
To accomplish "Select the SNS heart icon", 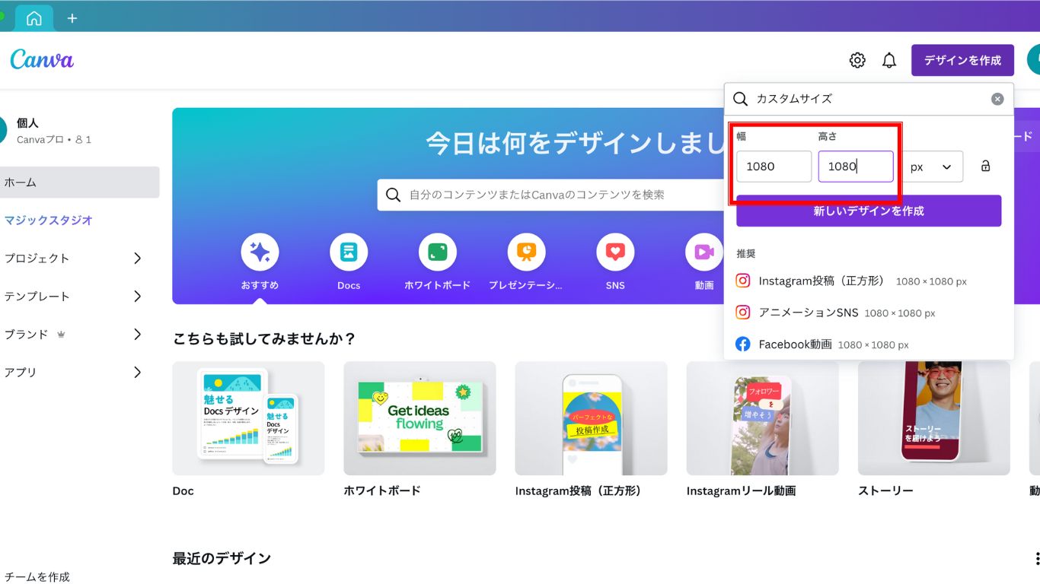I will point(615,252).
